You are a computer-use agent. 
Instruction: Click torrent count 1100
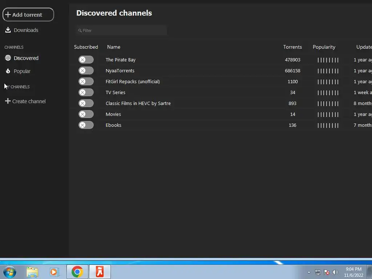(292, 82)
